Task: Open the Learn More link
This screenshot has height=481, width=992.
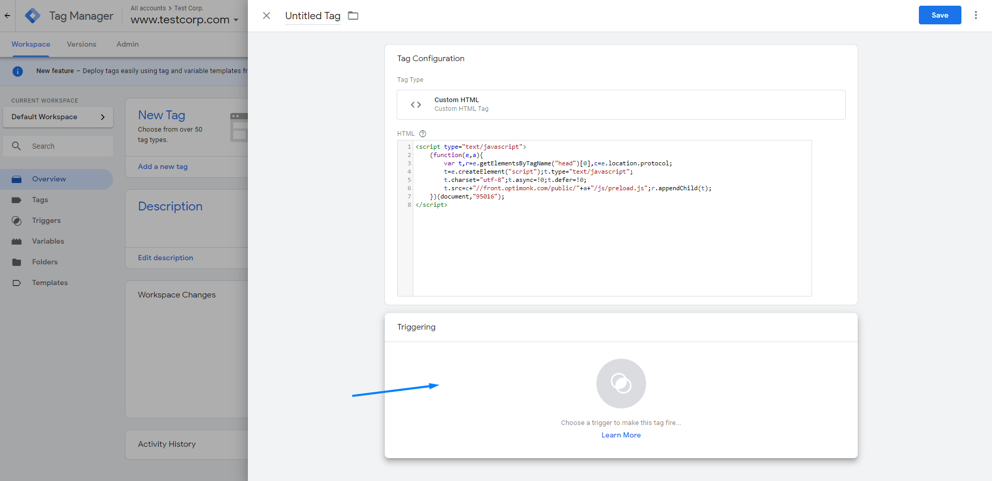Action: click(x=621, y=435)
